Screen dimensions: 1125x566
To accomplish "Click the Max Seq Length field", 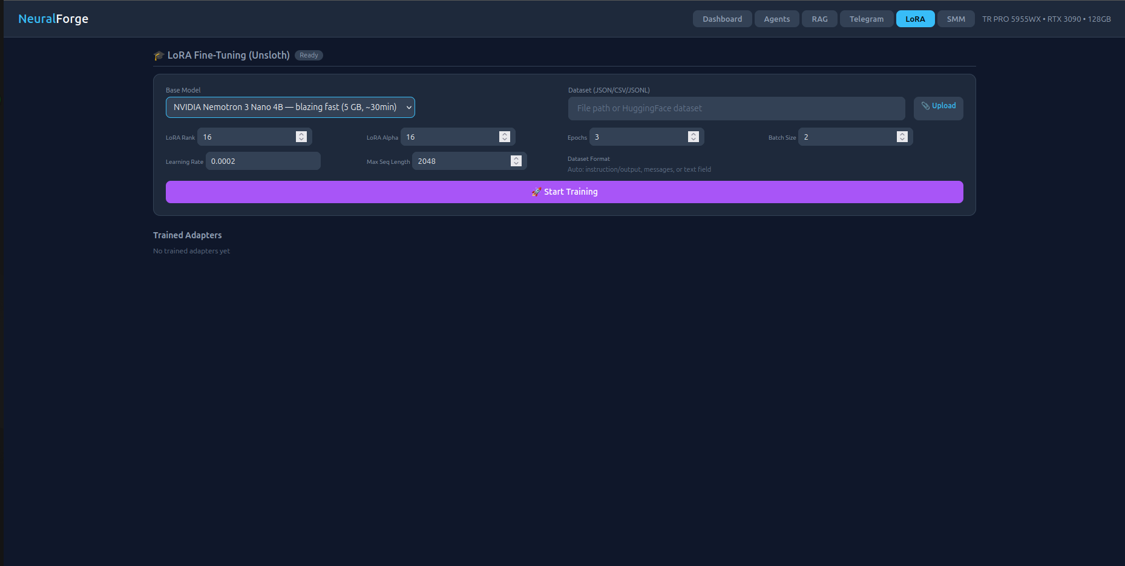I will pos(469,161).
